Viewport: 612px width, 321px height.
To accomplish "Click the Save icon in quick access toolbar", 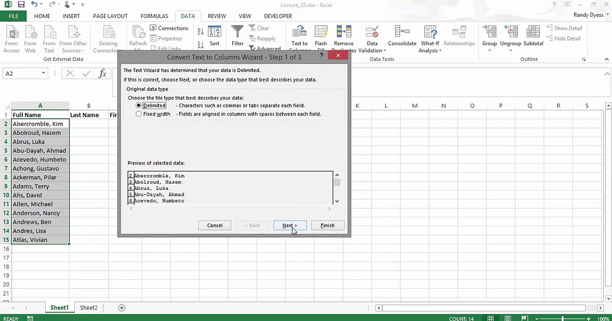I will (21, 4).
